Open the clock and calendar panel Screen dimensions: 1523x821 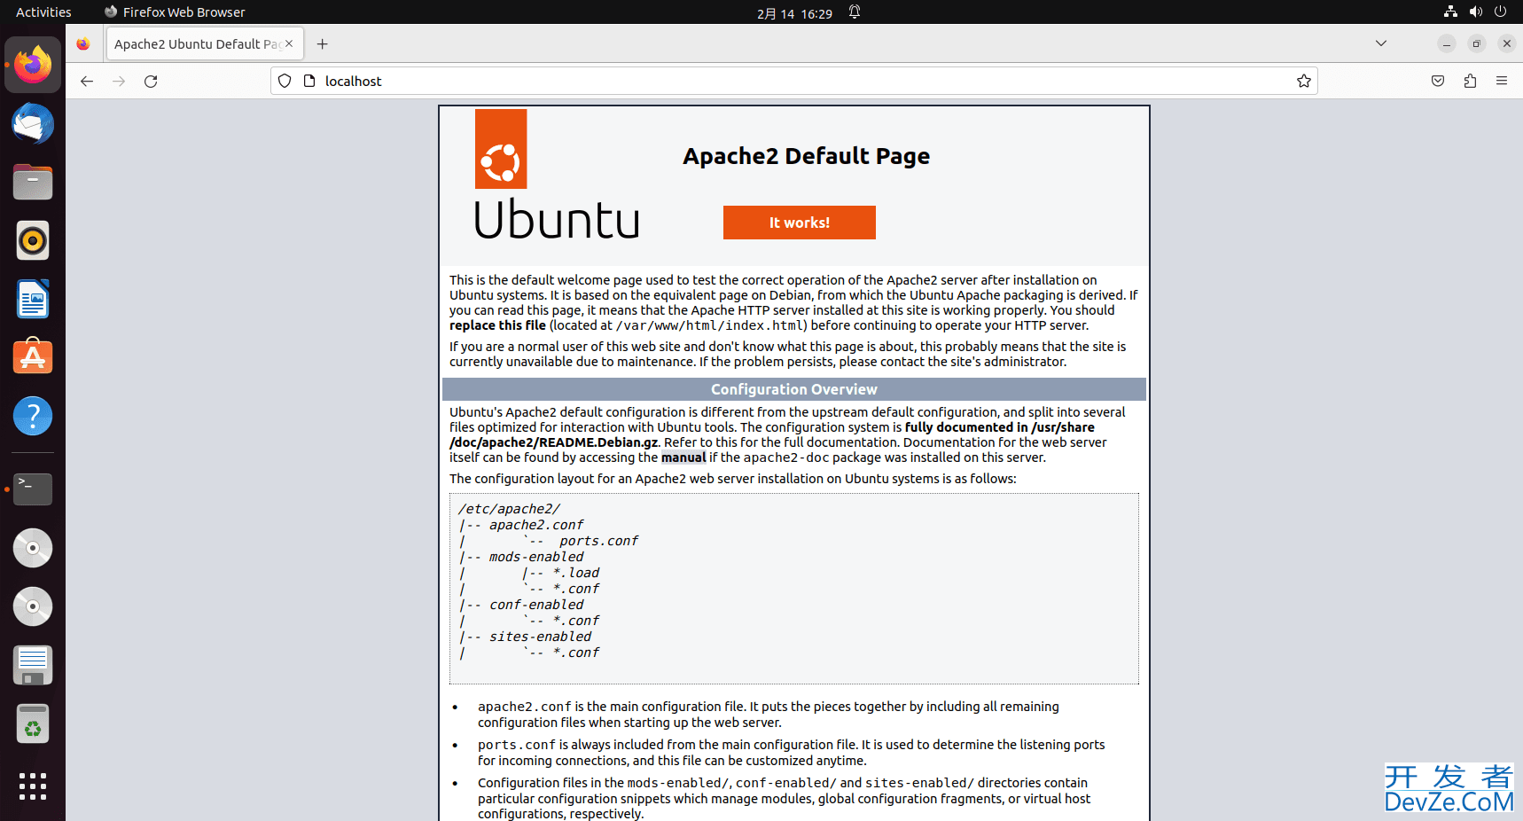tap(794, 12)
